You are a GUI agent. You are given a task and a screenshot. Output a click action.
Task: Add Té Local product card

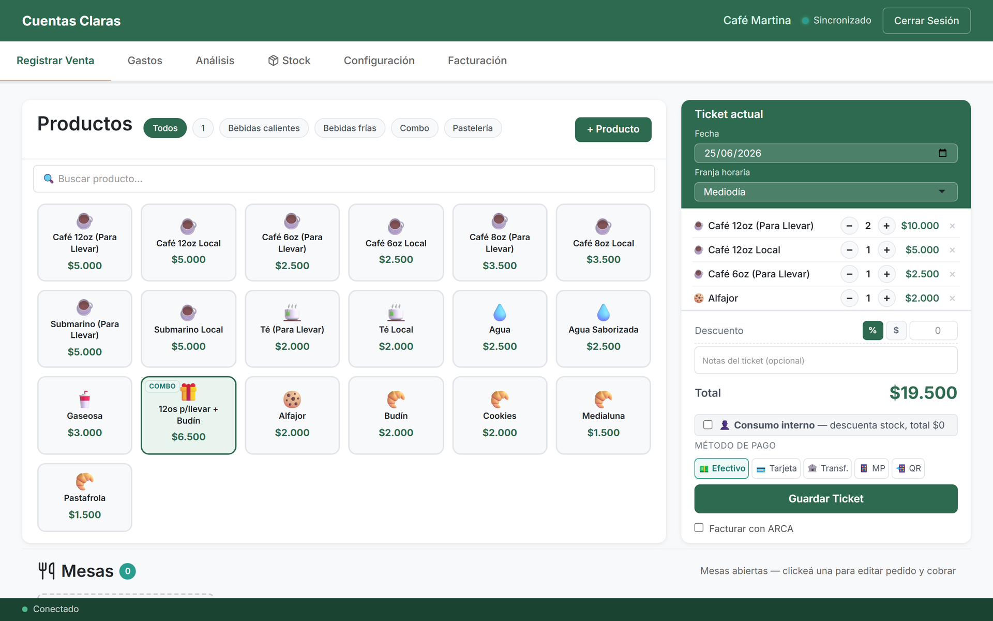(x=396, y=329)
